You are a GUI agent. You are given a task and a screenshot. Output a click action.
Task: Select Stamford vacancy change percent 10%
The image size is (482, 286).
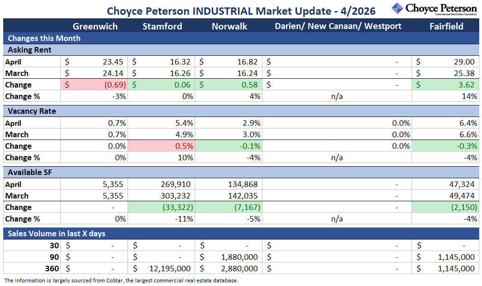pos(162,158)
